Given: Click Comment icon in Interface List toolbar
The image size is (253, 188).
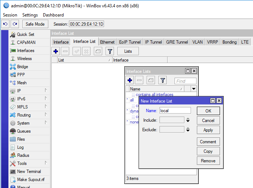Looking at the screenshot, I should [98, 51].
